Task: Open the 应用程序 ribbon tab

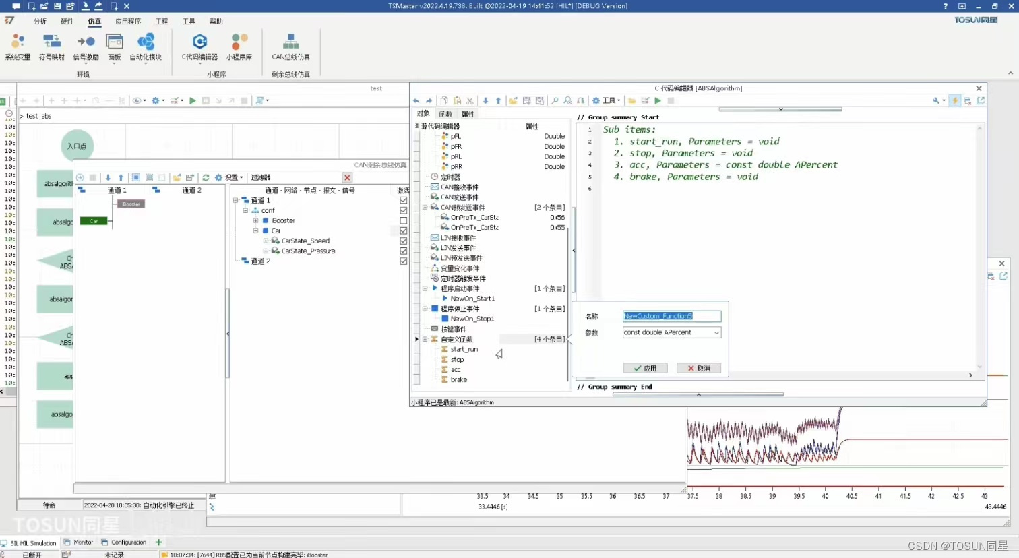Action: [128, 21]
